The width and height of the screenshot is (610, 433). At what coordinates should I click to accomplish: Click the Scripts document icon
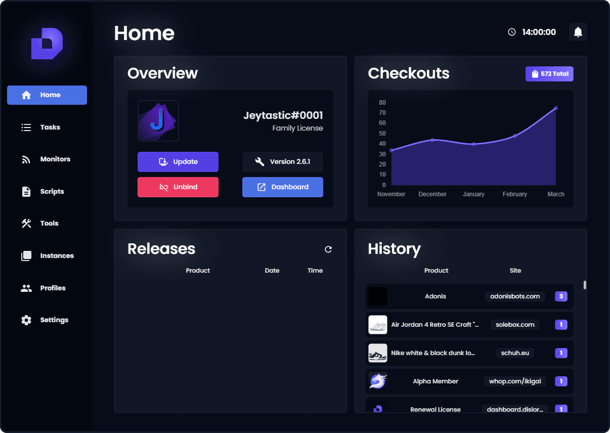pyautogui.click(x=26, y=191)
